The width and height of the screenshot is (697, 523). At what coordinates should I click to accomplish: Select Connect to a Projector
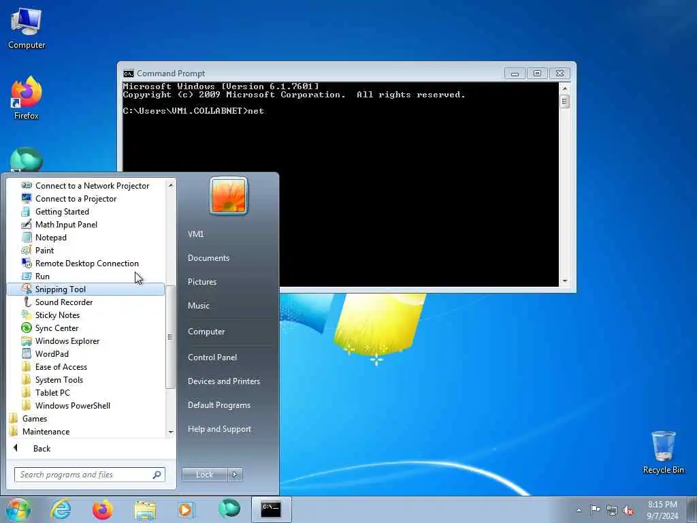click(x=85, y=199)
